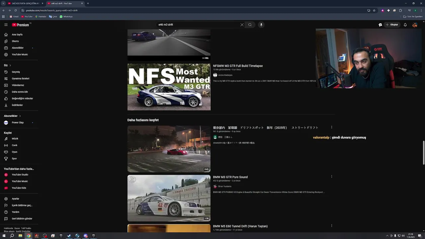Open a new browser tab
Viewport: 425px width, 239px height.
[x=88, y=3]
